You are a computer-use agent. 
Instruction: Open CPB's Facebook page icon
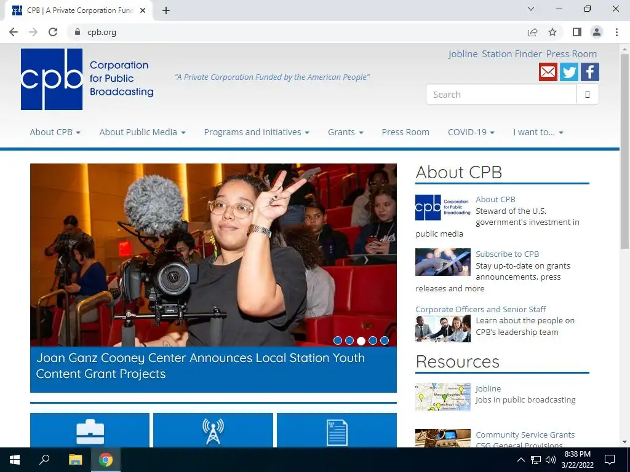click(x=590, y=72)
